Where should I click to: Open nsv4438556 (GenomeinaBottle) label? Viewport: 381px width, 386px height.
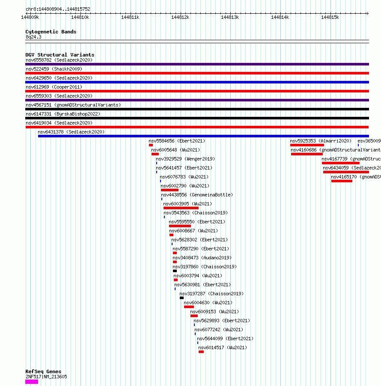[x=197, y=195]
